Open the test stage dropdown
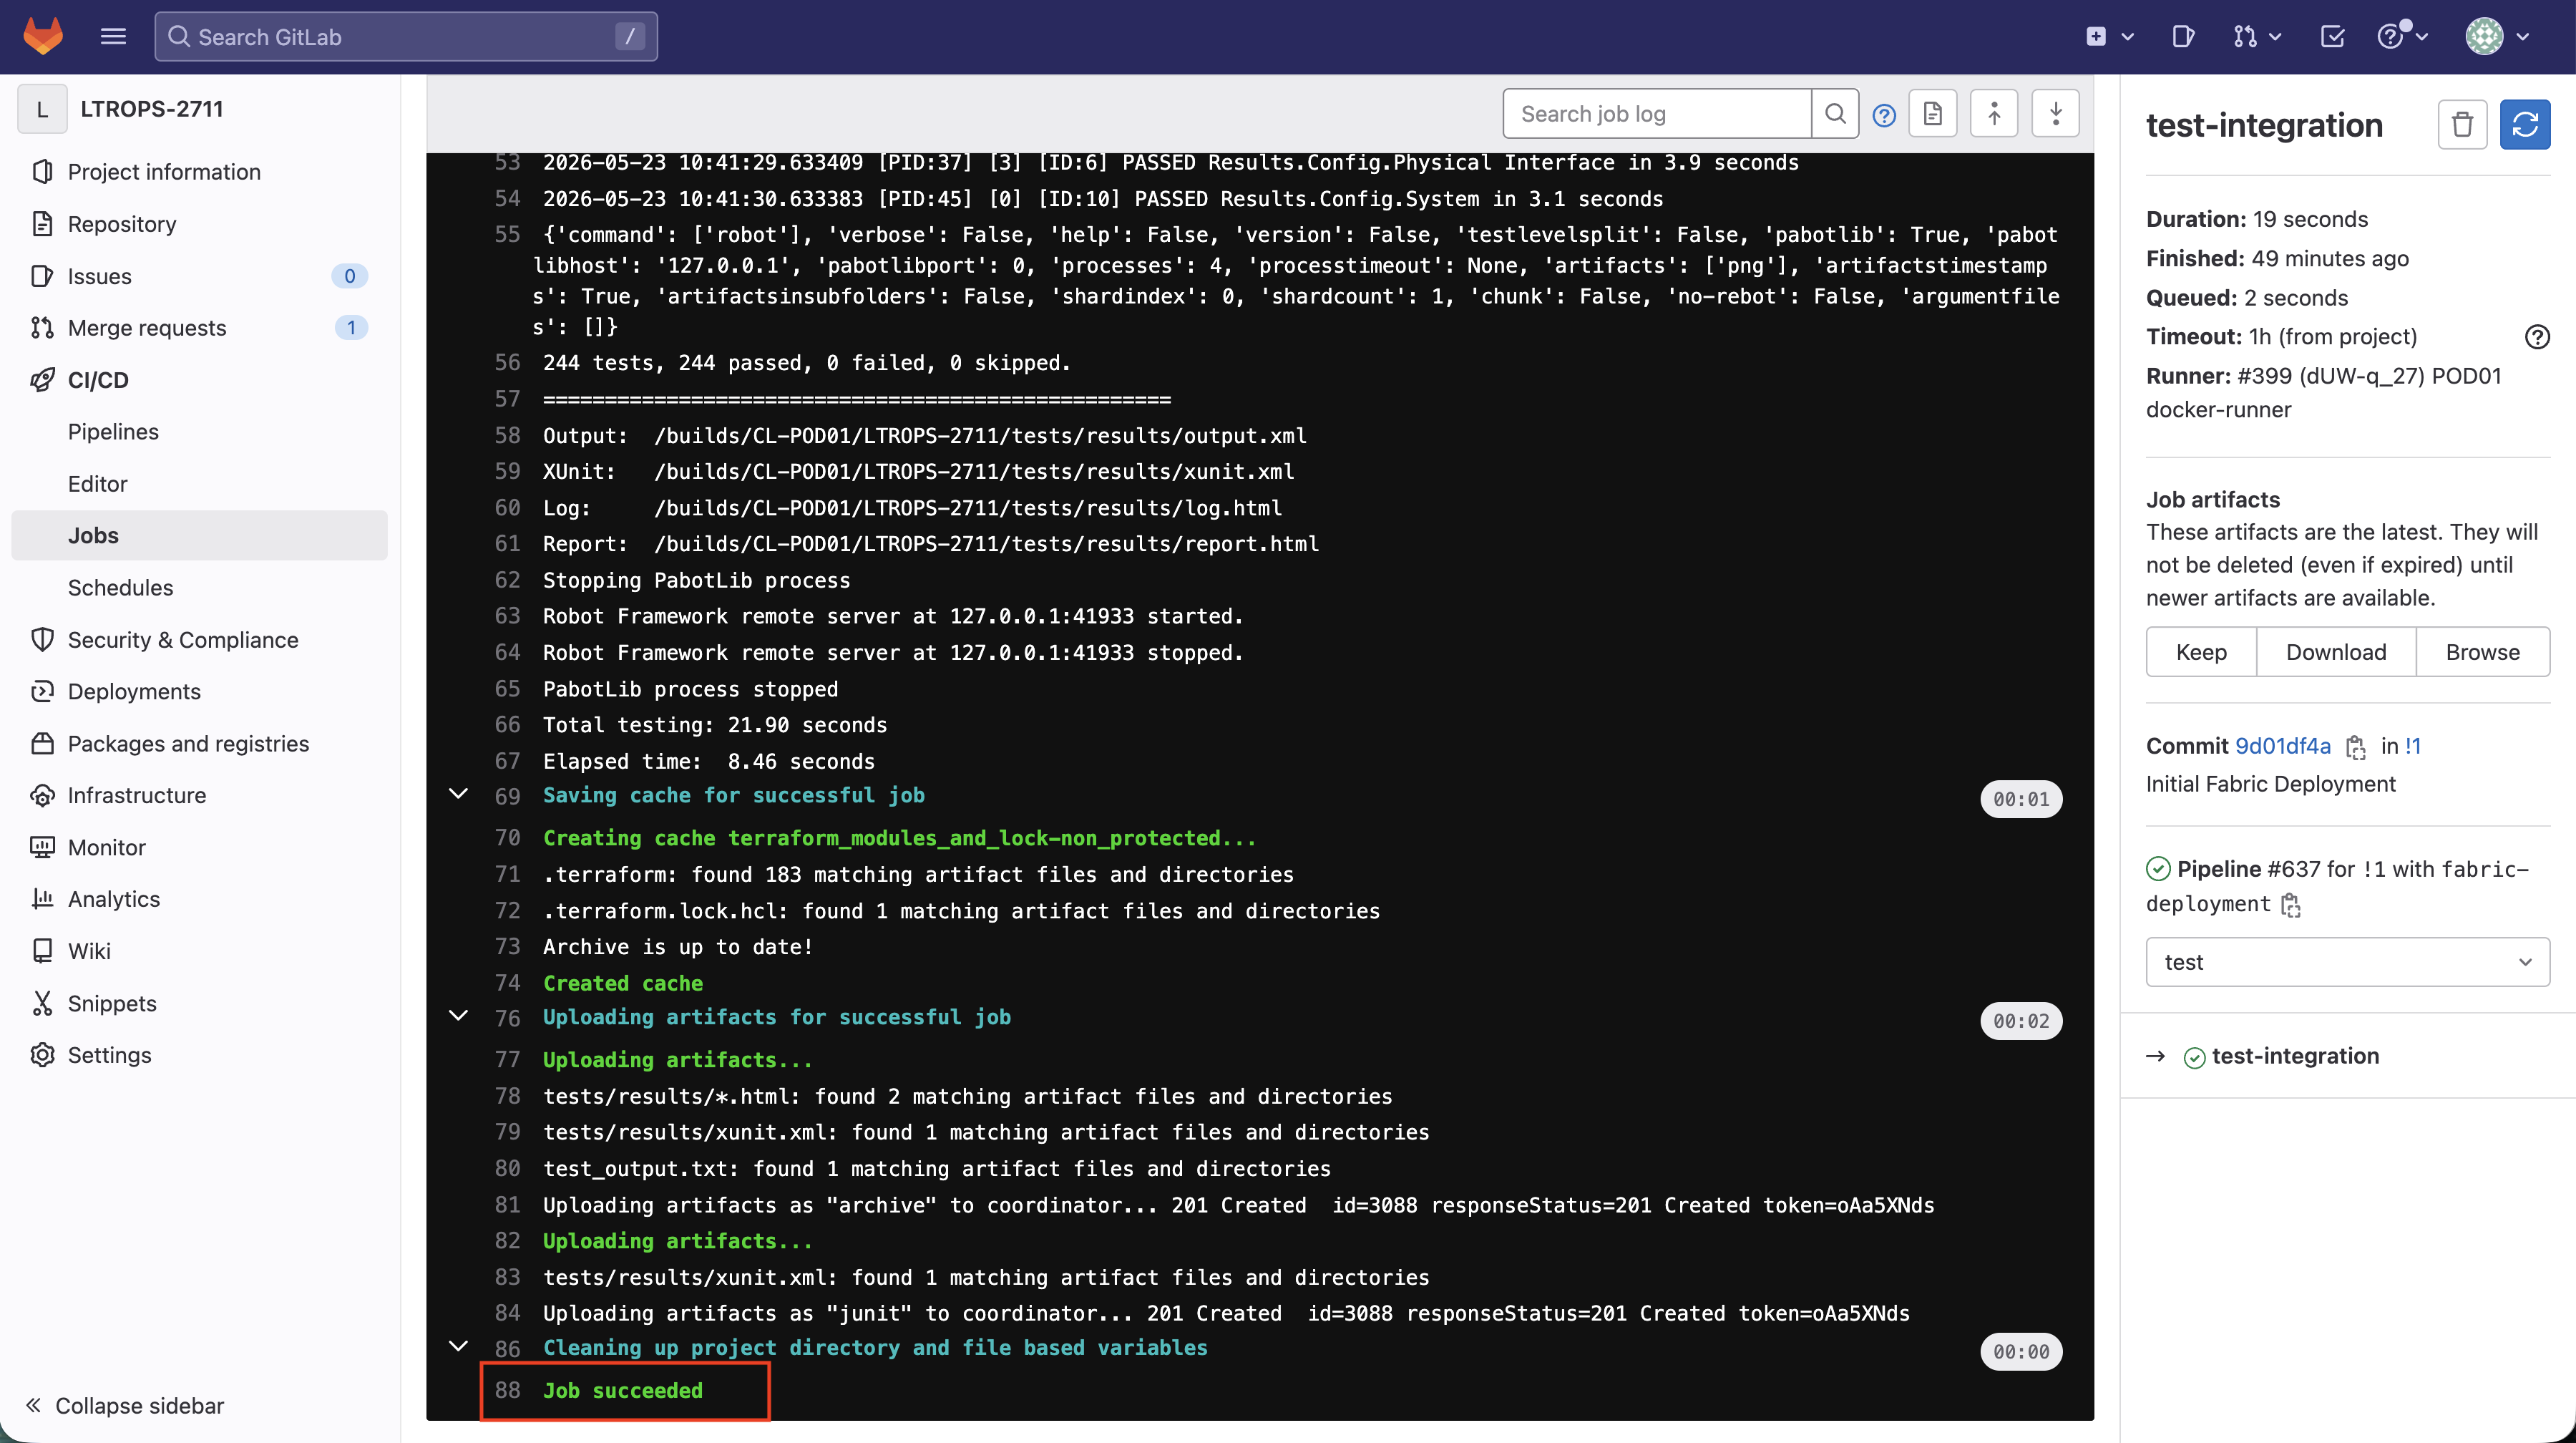This screenshot has height=1443, width=2576. coord(2347,962)
